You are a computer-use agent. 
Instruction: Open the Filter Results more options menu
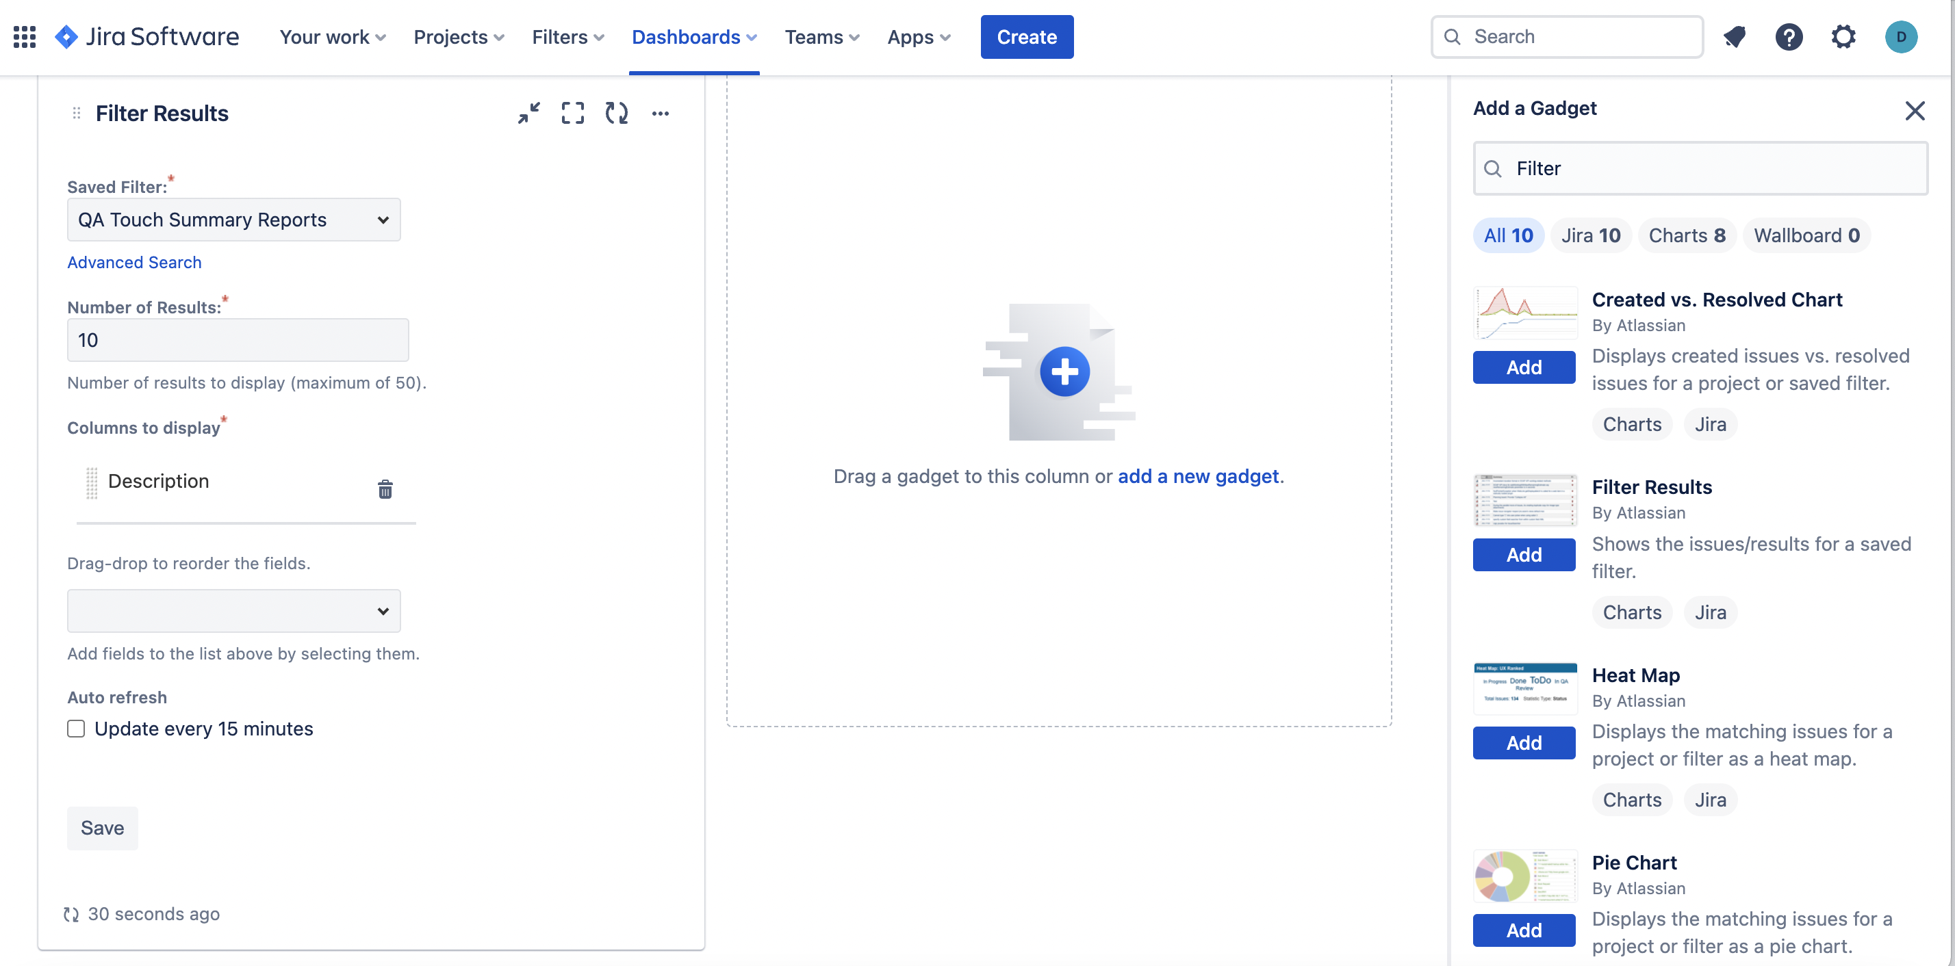pos(661,114)
